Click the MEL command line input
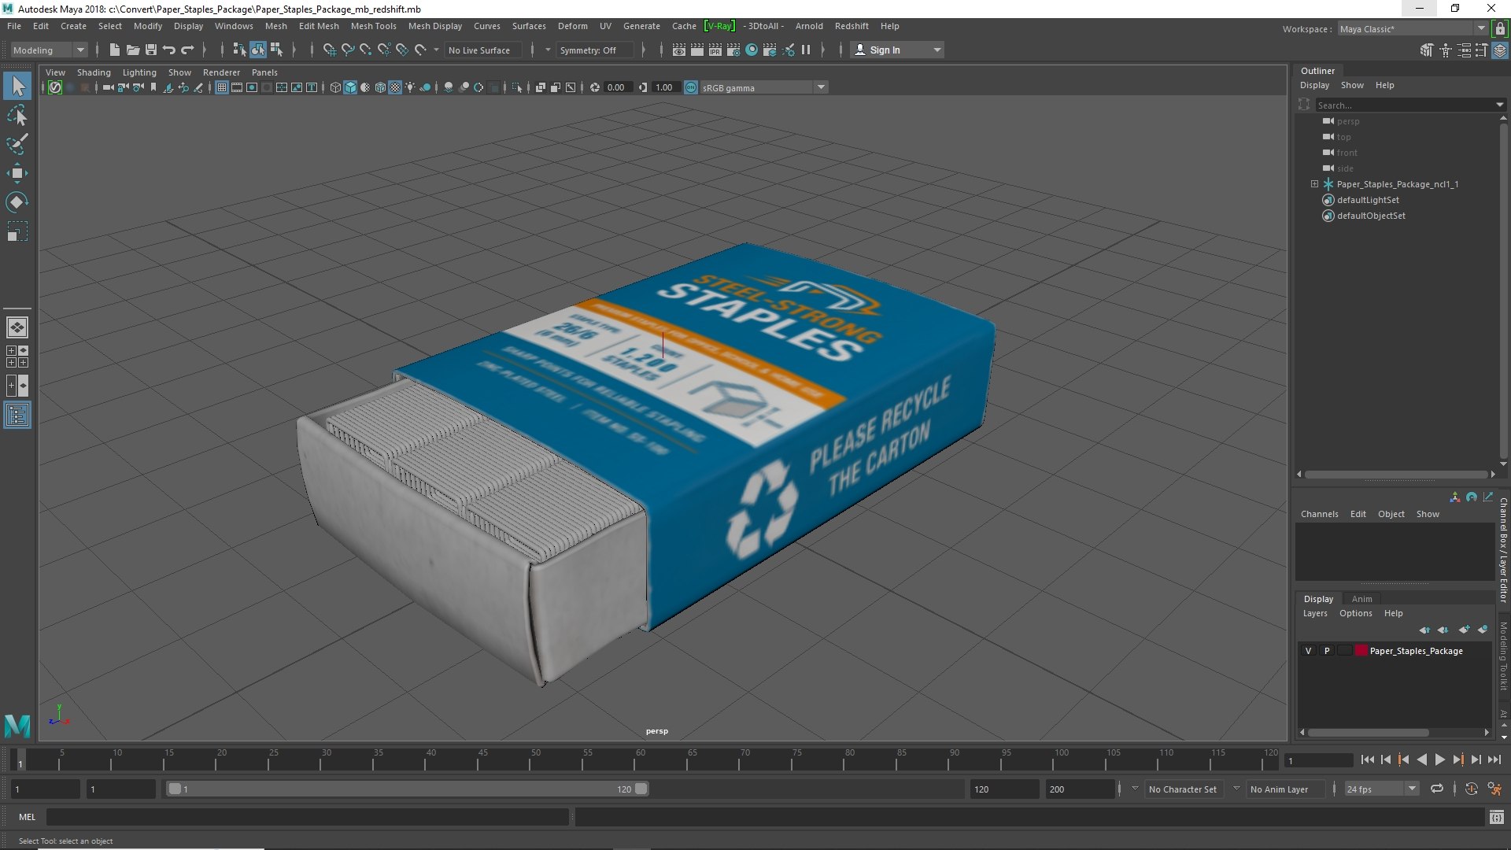This screenshot has width=1511, height=850. [x=307, y=817]
